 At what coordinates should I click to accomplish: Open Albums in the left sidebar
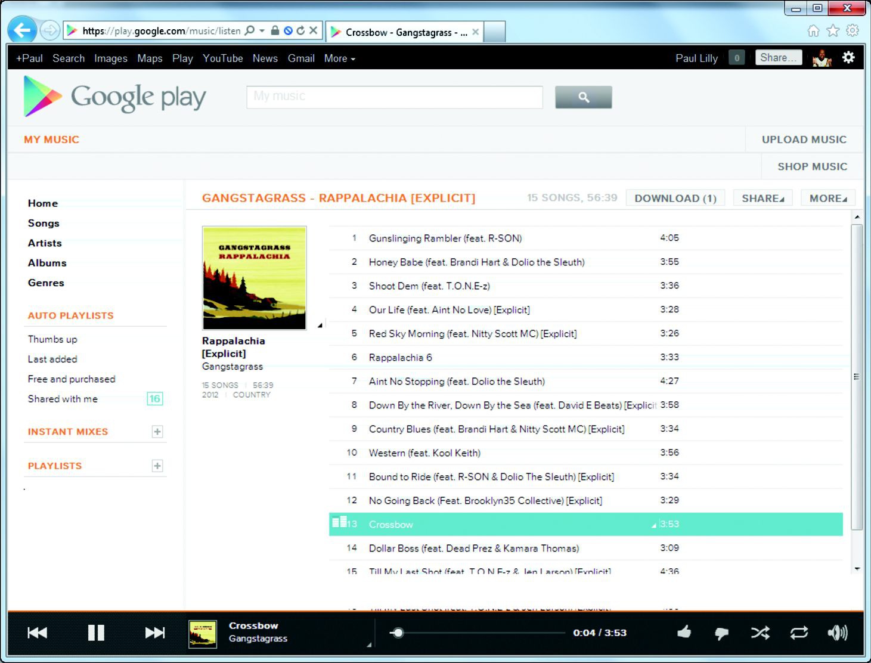point(47,263)
